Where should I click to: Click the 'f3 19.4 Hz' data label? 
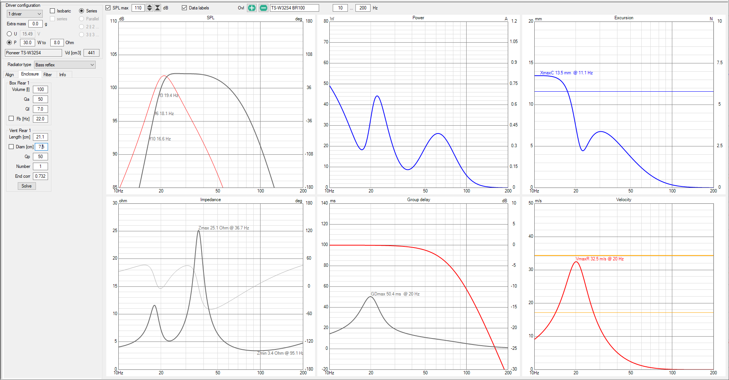click(169, 95)
